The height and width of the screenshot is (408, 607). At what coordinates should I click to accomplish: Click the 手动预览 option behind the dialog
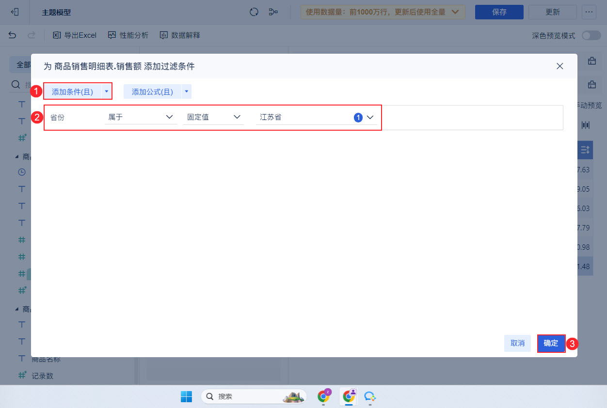pyautogui.click(x=590, y=105)
